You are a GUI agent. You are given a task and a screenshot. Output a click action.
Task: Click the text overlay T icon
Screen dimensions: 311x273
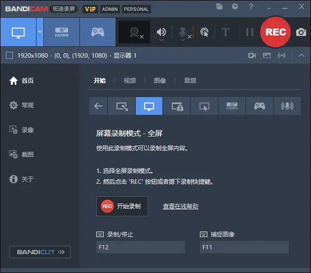click(226, 32)
